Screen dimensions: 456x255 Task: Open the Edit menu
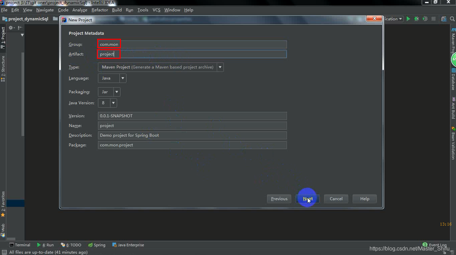pyautogui.click(x=15, y=10)
